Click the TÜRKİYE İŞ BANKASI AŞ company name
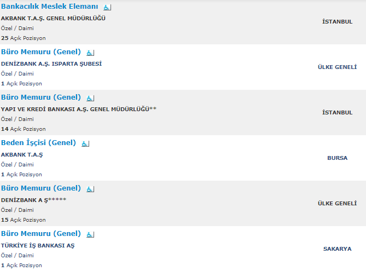Viewport: 366px width, 271px height. 38,245
